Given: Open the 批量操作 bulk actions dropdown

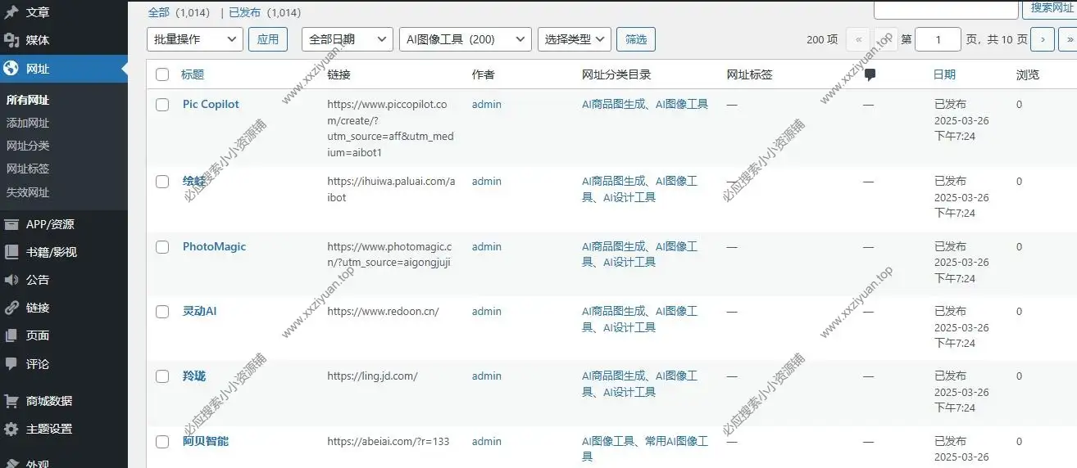Looking at the screenshot, I should (194, 39).
